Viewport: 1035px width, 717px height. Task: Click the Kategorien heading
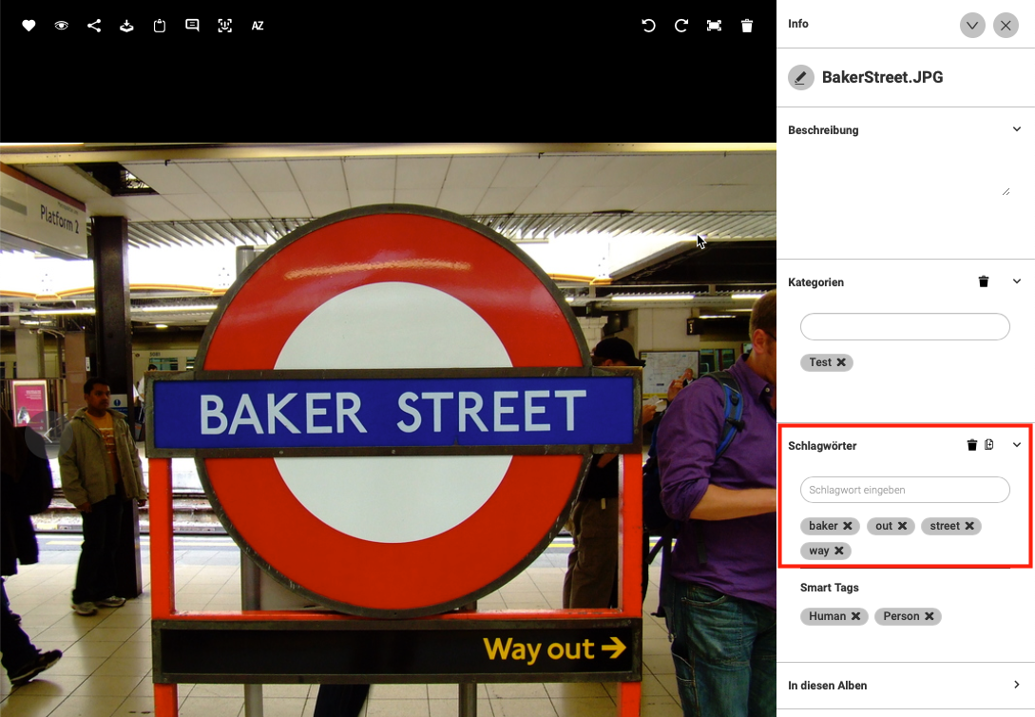815,282
